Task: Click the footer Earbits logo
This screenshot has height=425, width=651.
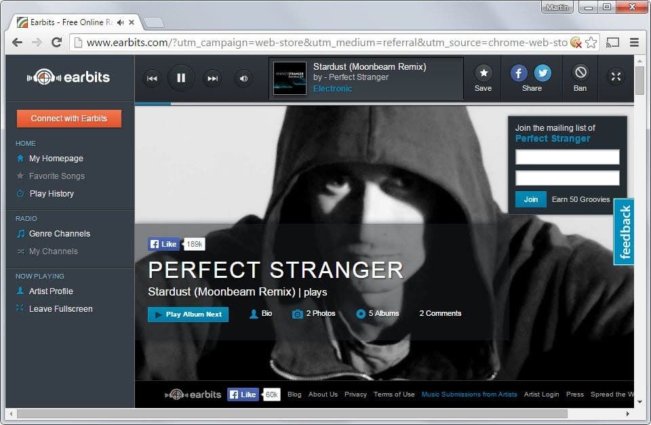Action: point(193,394)
